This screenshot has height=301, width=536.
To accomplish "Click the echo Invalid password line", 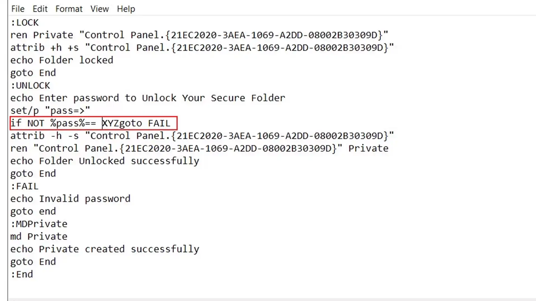I will [70, 198].
